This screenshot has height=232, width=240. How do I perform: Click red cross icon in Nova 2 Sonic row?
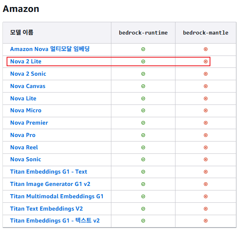(x=205, y=74)
